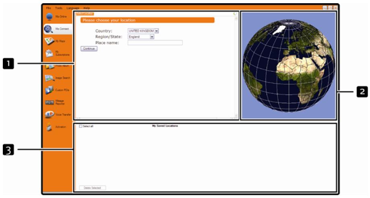Tick the Select all checkbox
The image size is (370, 198).
[x=80, y=127]
